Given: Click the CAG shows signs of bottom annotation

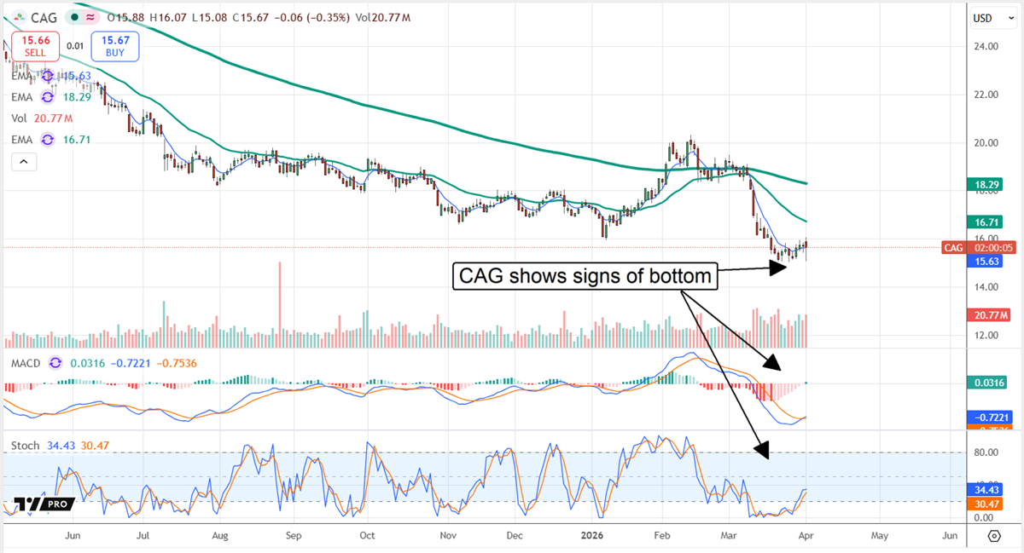Looking at the screenshot, I should (x=585, y=275).
